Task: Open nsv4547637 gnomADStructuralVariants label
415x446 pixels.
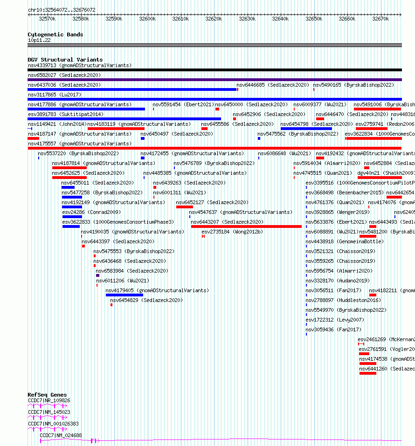Action: tap(241, 212)
